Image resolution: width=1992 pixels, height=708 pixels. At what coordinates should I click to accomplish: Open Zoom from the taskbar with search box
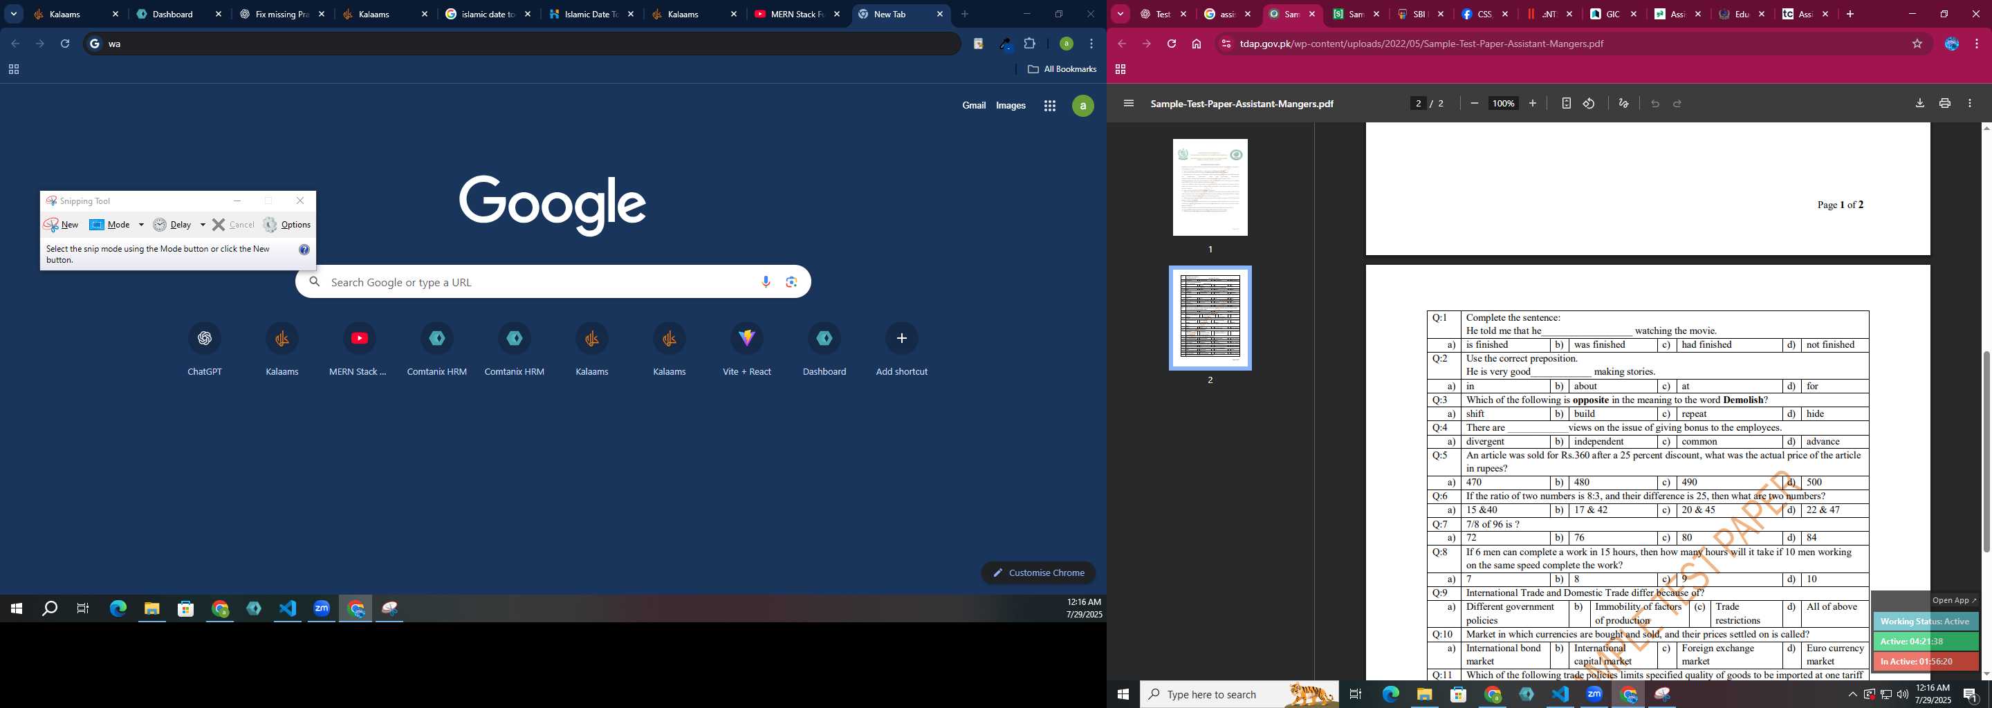click(x=1594, y=694)
